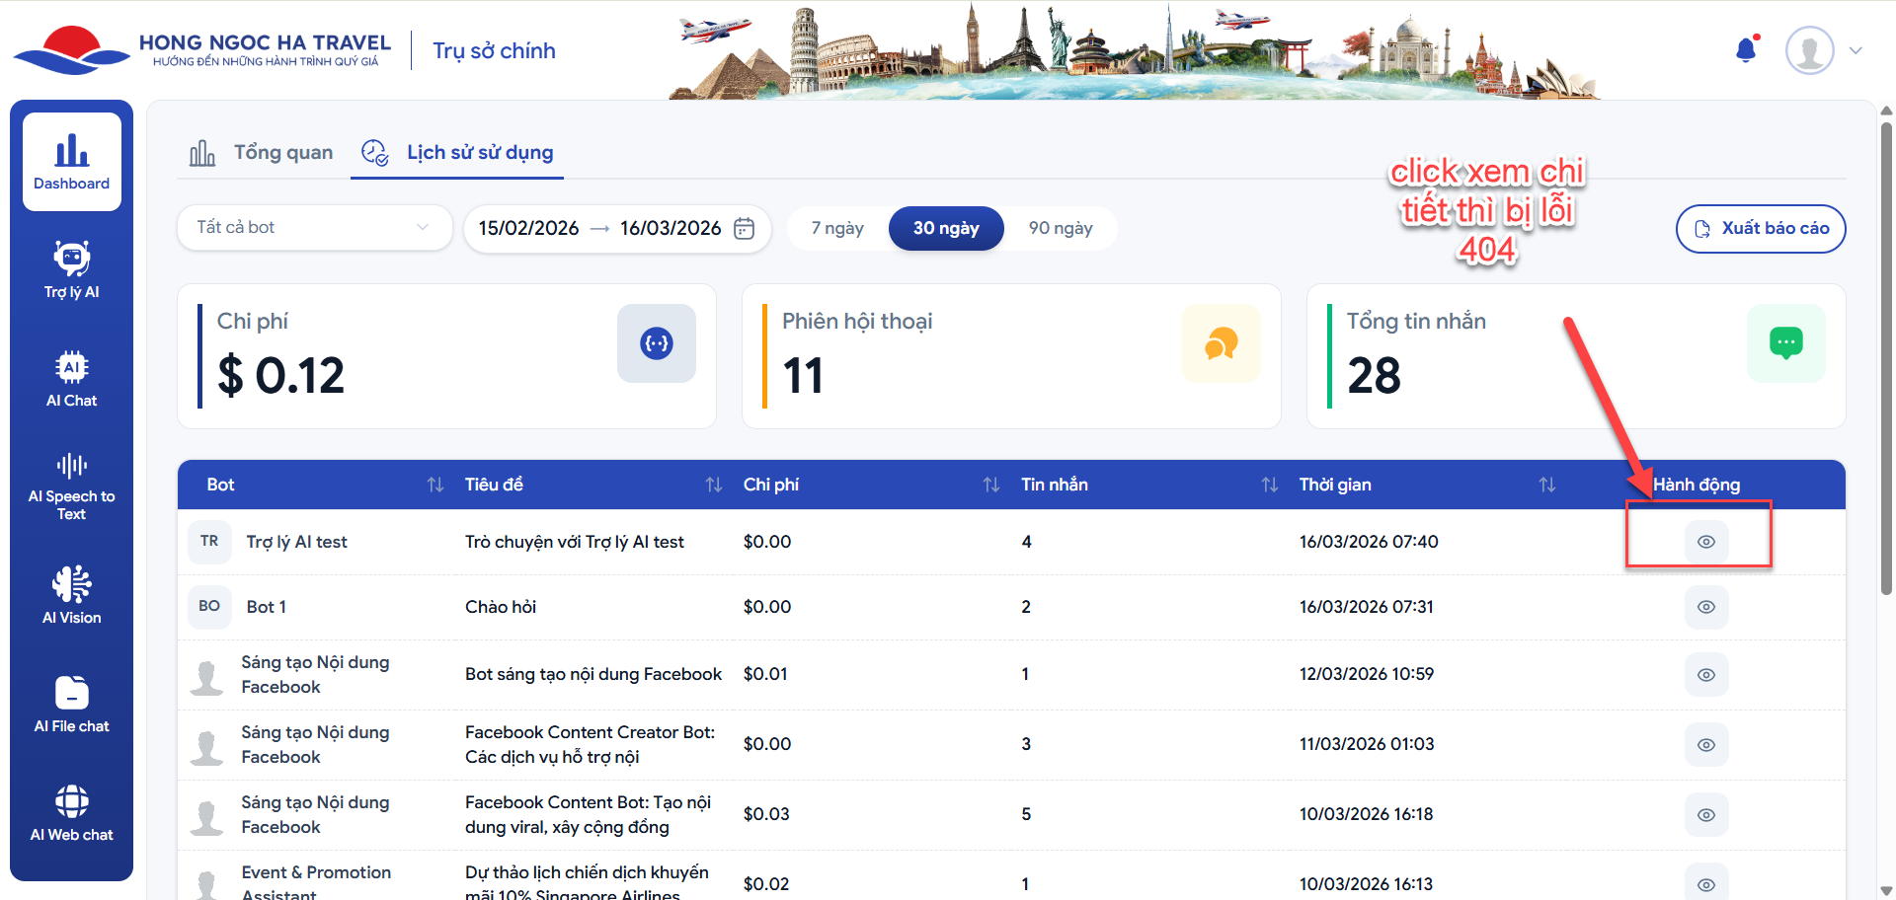Open user avatar menu chevron
1896x900 pixels.
pyautogui.click(x=1856, y=51)
